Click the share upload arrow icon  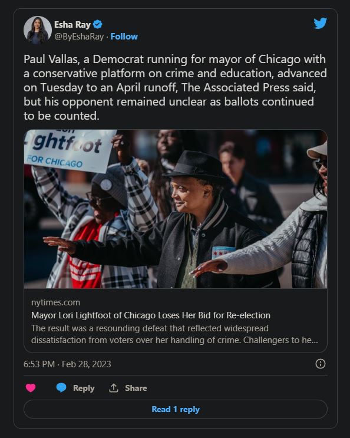click(x=113, y=388)
